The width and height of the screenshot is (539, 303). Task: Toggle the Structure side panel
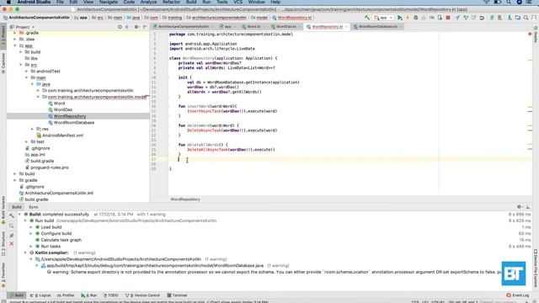[3, 243]
